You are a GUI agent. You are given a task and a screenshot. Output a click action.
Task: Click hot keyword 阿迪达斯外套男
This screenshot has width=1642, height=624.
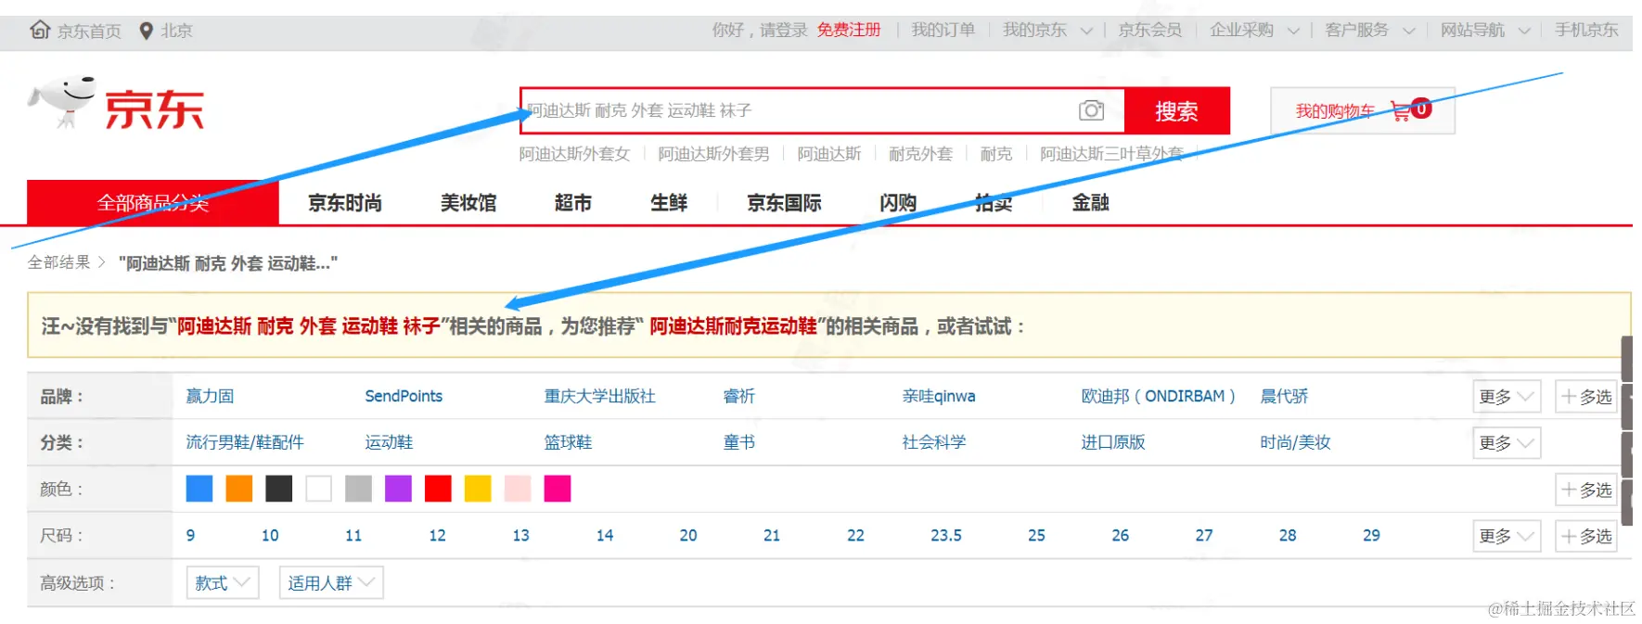pos(713,154)
